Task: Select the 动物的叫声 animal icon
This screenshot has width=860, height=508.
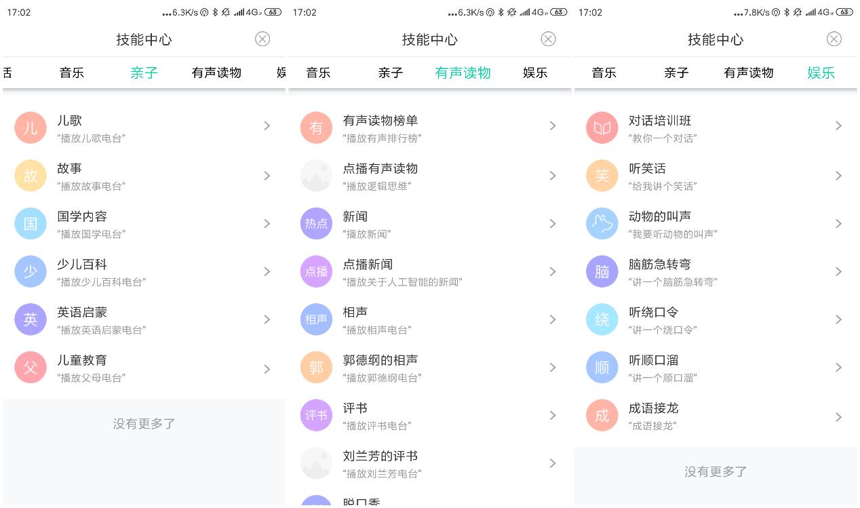Action: point(602,224)
